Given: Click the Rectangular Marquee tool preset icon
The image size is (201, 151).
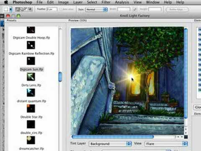Looking at the screenshot, I should click(x=6, y=10).
